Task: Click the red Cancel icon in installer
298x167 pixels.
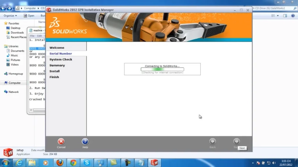Action: pyautogui.click(x=61, y=141)
